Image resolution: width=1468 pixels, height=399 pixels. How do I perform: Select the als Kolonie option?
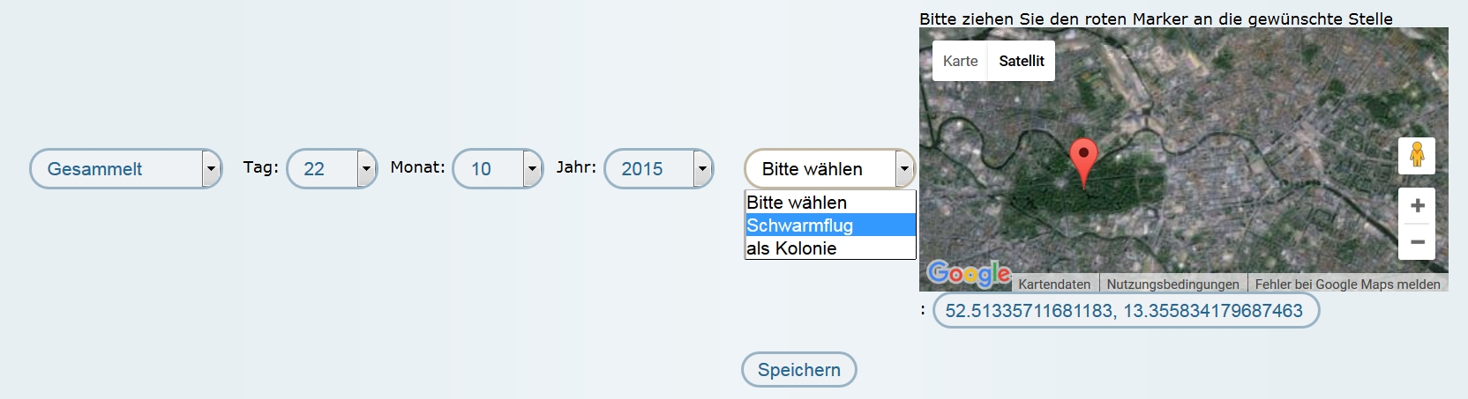pyautogui.click(x=829, y=248)
